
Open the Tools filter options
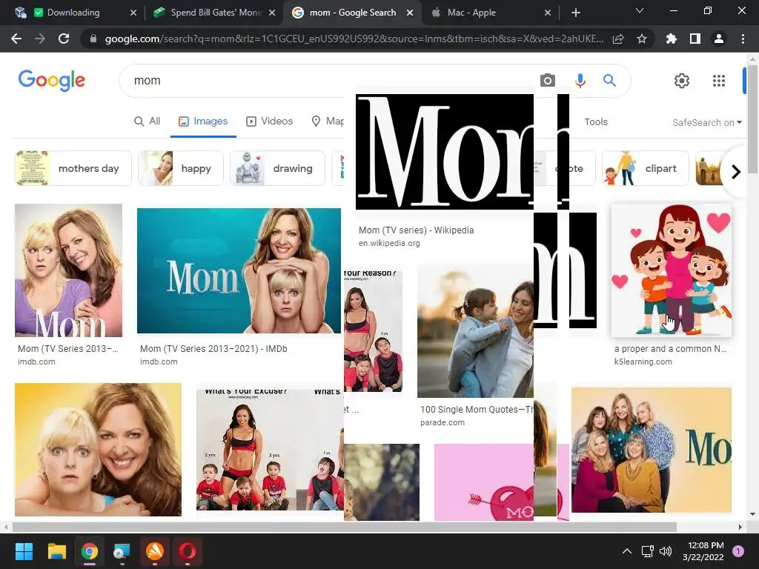click(595, 122)
